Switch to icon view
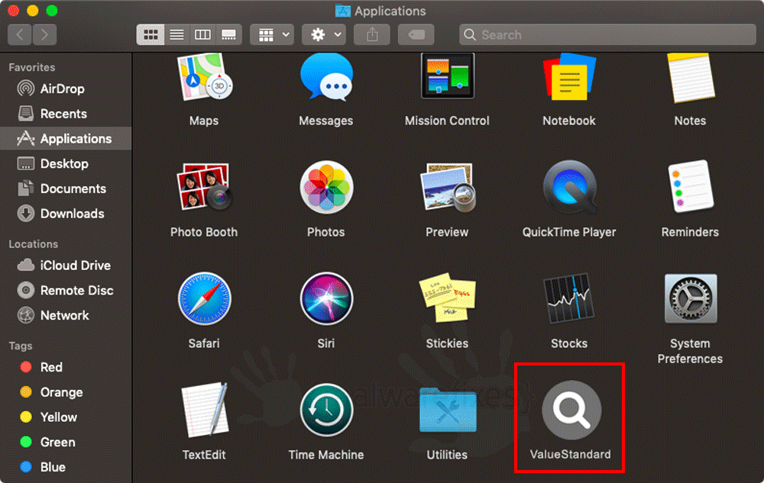 (x=150, y=34)
